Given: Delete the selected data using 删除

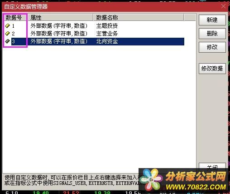Looking at the screenshot, I should pos(212,34).
